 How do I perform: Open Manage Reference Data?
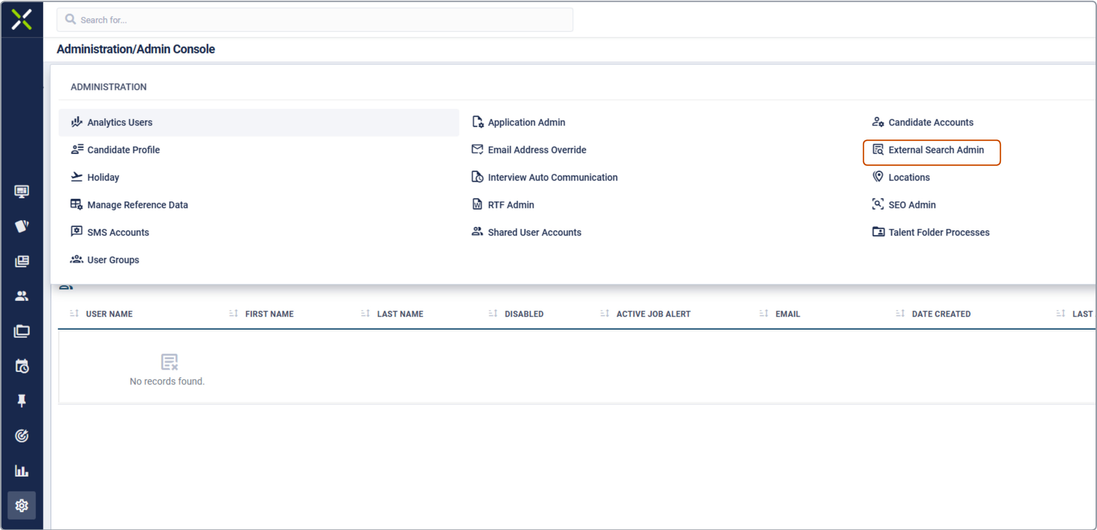click(137, 205)
